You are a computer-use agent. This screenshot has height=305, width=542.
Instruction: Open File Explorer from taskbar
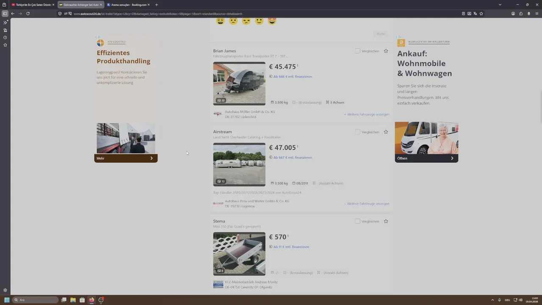[x=73, y=300]
